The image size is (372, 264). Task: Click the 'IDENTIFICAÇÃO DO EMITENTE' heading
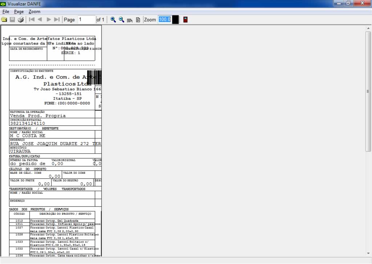(x=32, y=71)
